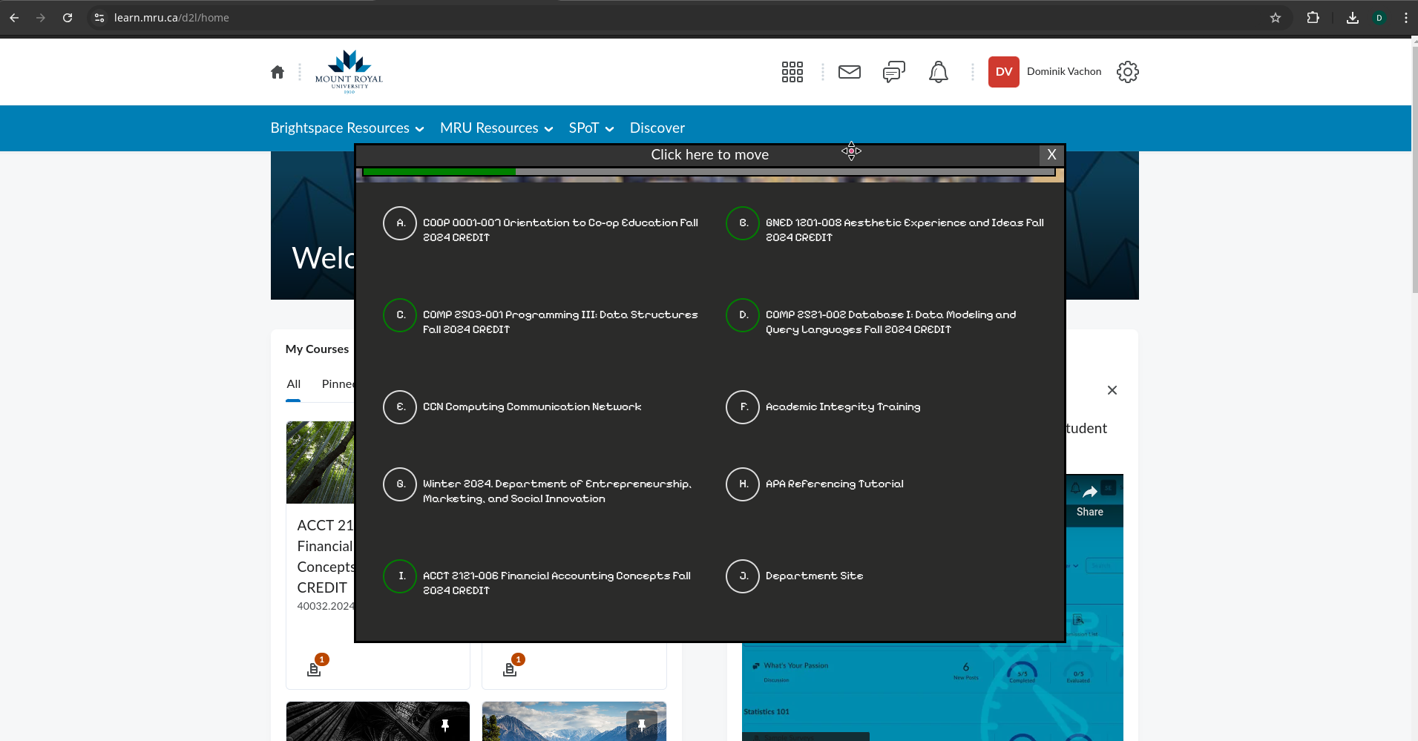1418x741 pixels.
Task: Select option B circle for GNED 1201-008
Action: [743, 223]
